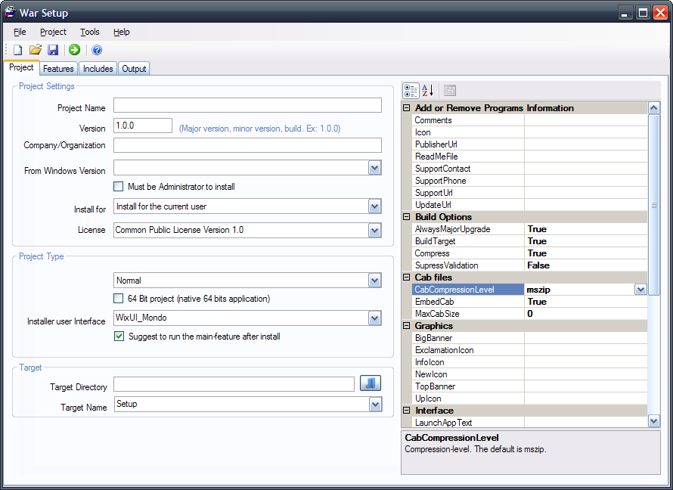Browse for Target Directory button
Image resolution: width=673 pixels, height=490 pixels.
click(x=371, y=383)
